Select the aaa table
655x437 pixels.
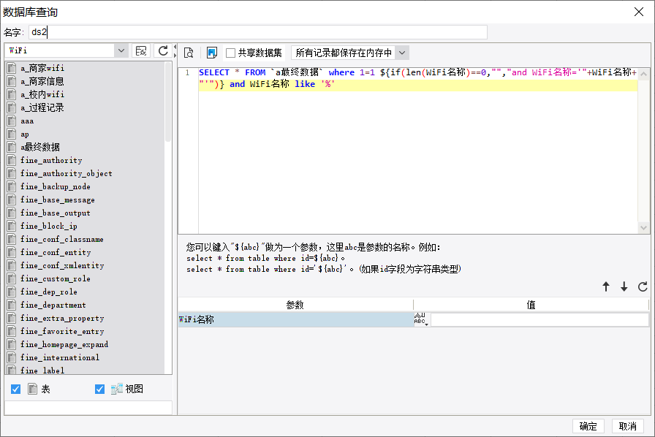[27, 121]
